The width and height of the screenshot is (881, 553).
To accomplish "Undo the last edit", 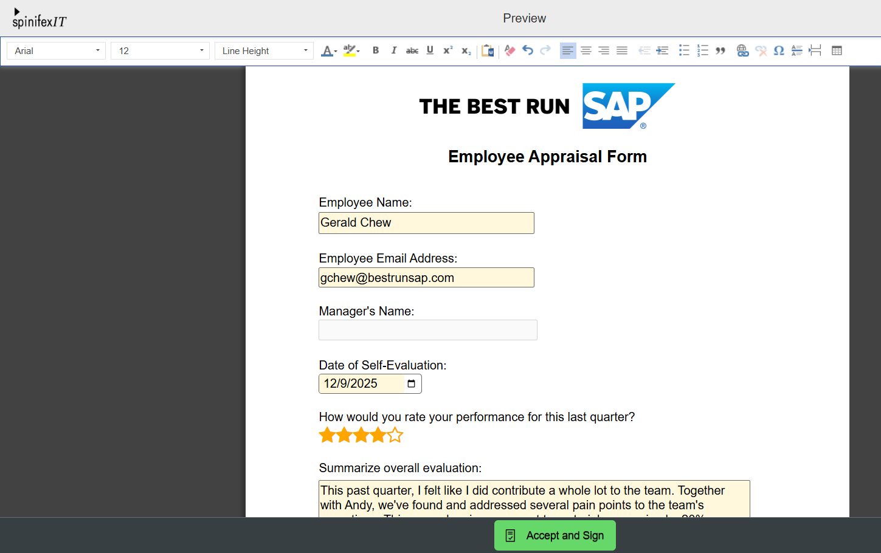I will (x=528, y=50).
